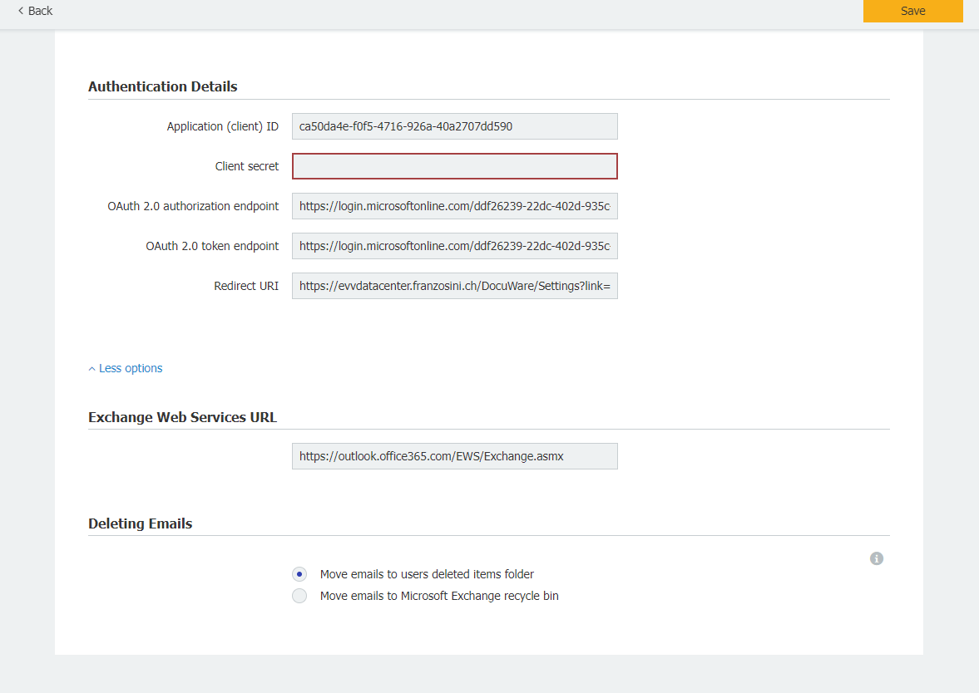The height and width of the screenshot is (693, 979).
Task: Click the OAuth 2.0 authorization endpoint label
Action: pos(193,206)
